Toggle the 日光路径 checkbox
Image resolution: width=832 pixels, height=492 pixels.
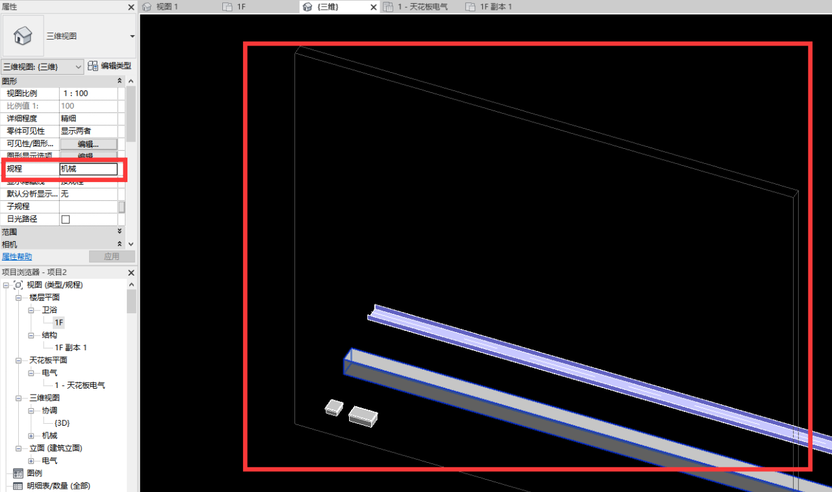(65, 219)
